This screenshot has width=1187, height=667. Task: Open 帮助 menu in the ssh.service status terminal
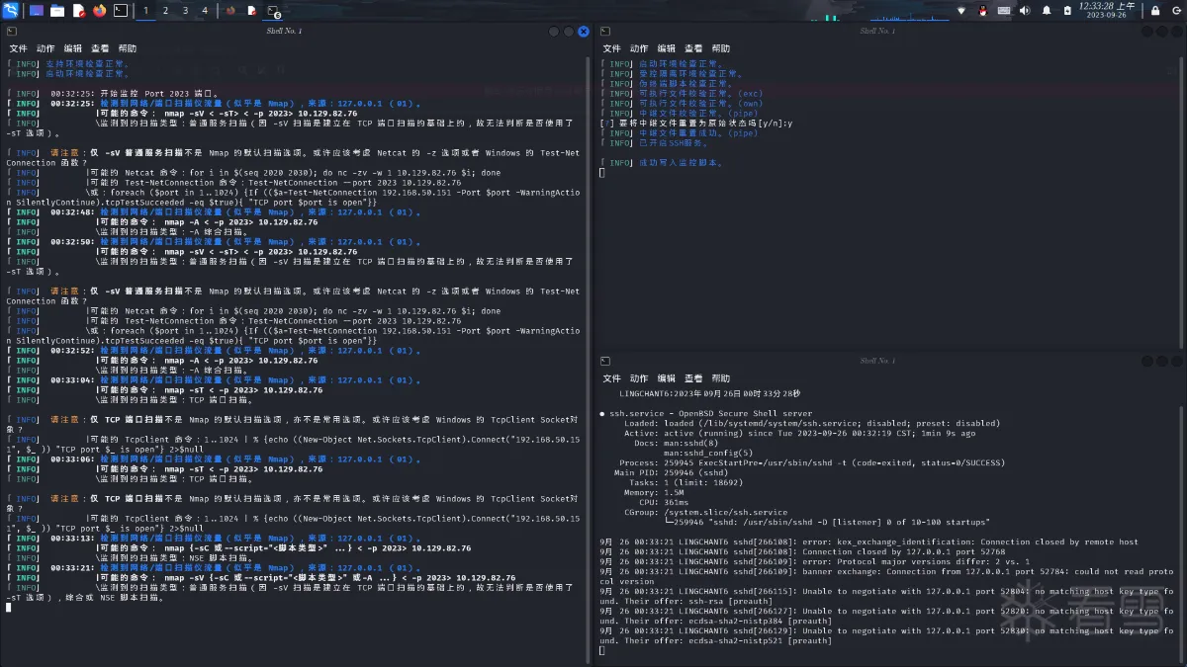(x=721, y=378)
